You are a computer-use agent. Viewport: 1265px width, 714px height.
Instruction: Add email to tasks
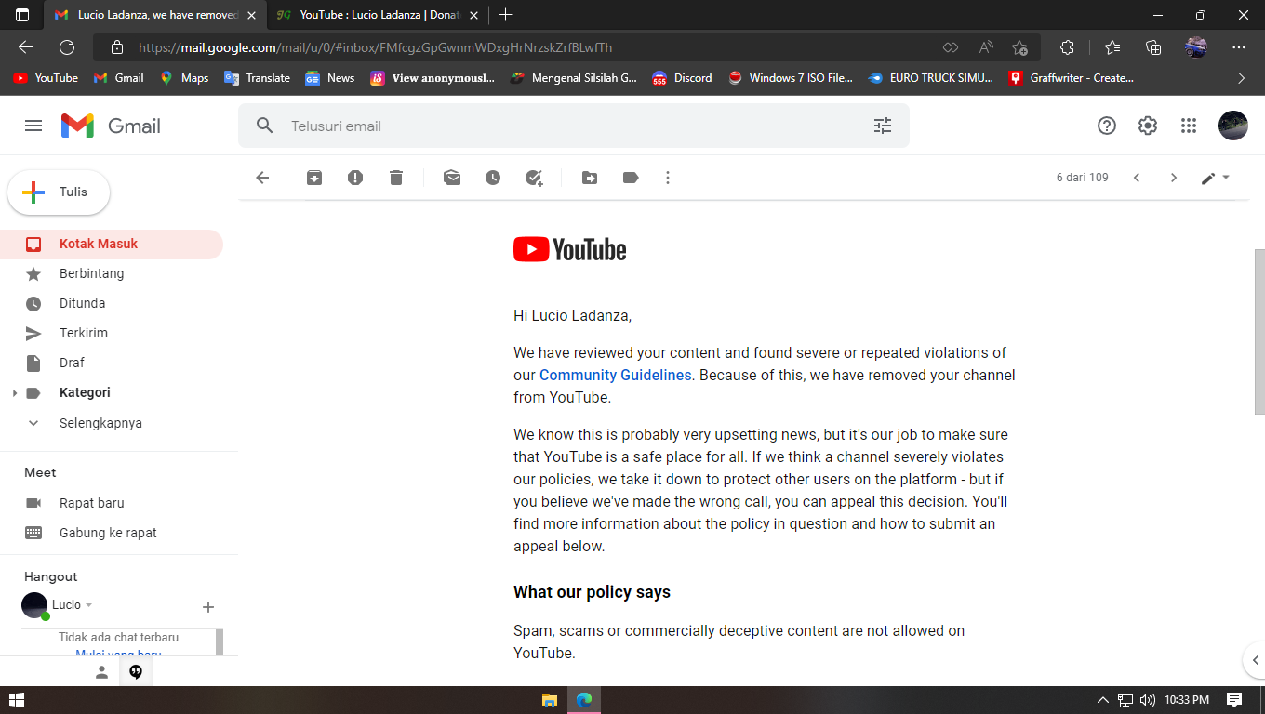point(534,178)
